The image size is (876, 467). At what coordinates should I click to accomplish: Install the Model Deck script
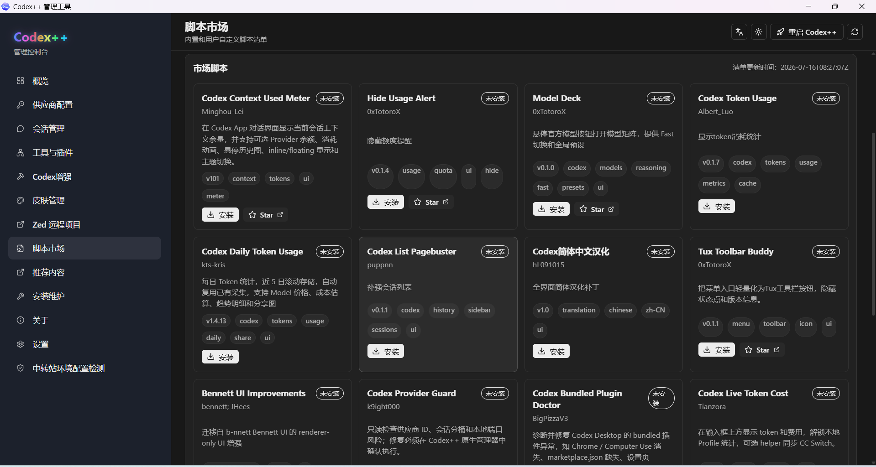[551, 209]
